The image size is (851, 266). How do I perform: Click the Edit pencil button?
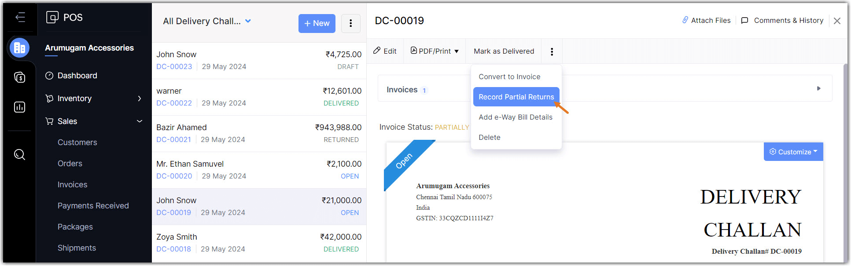point(385,51)
